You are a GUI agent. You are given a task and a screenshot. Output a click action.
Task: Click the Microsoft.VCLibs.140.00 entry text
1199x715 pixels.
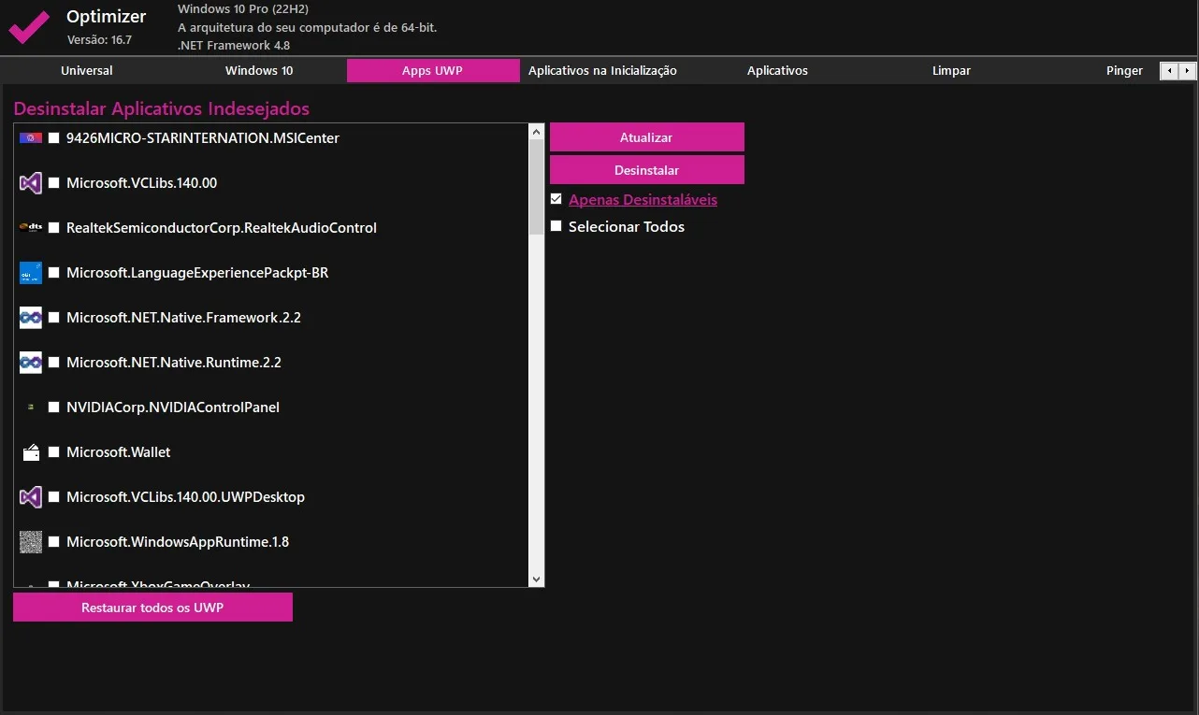141,183
